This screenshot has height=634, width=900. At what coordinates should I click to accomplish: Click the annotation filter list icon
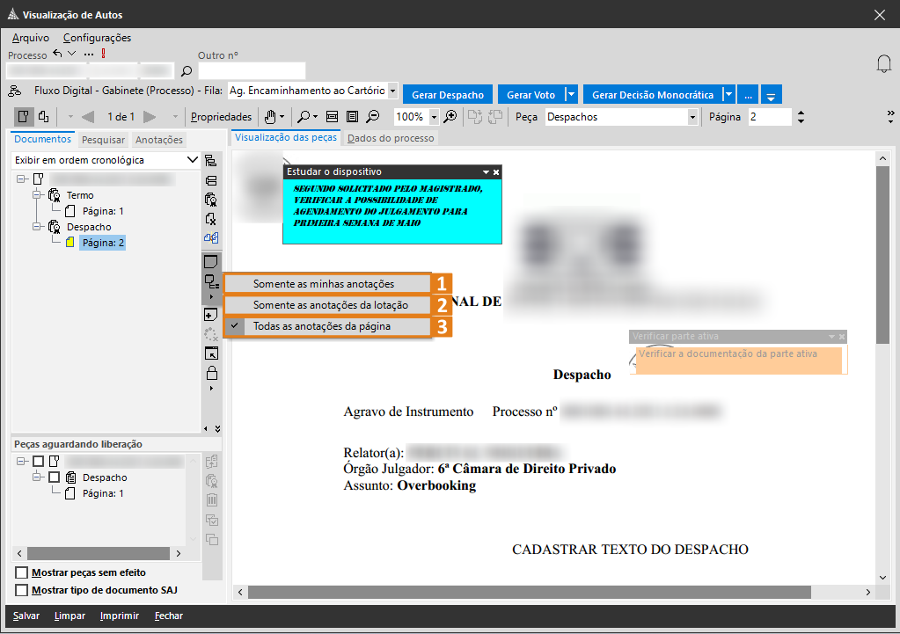211,281
